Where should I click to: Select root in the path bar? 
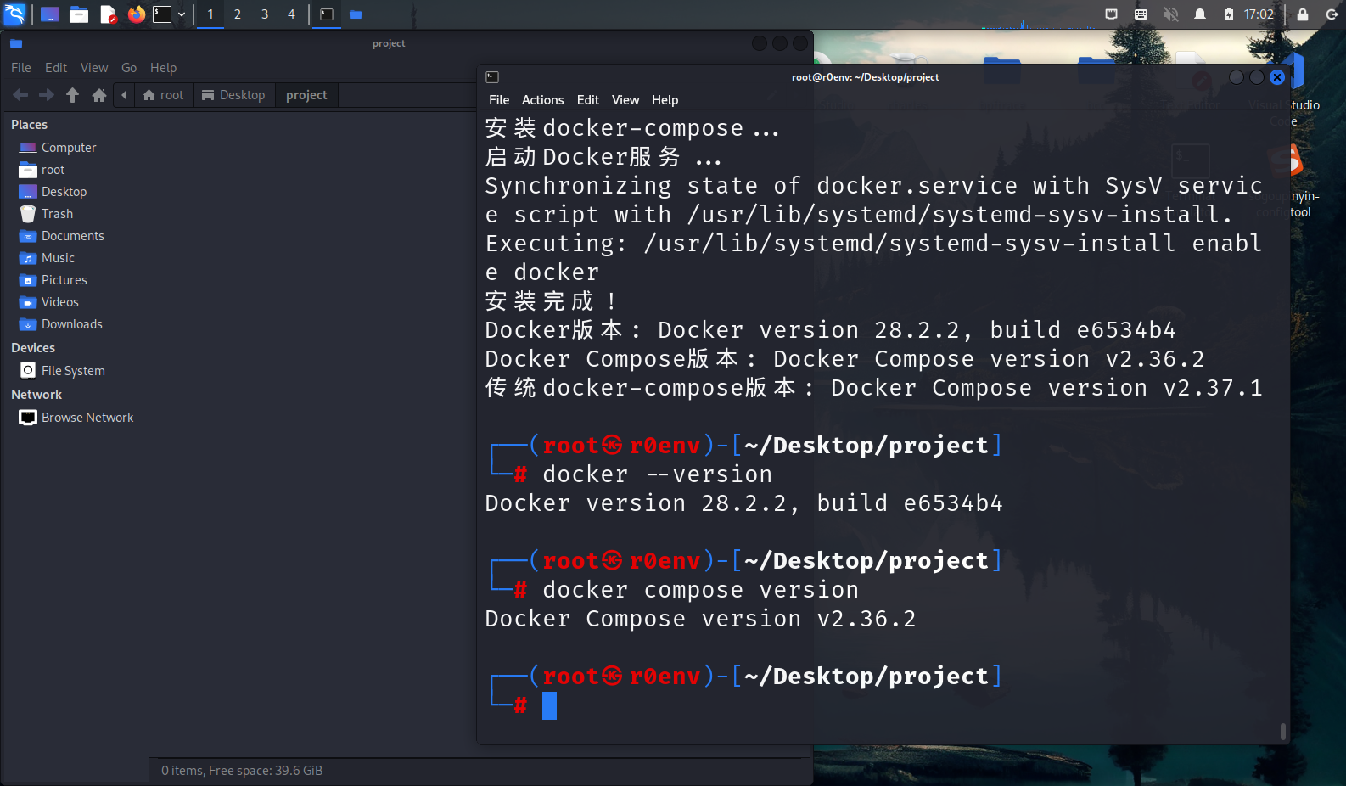(x=163, y=95)
